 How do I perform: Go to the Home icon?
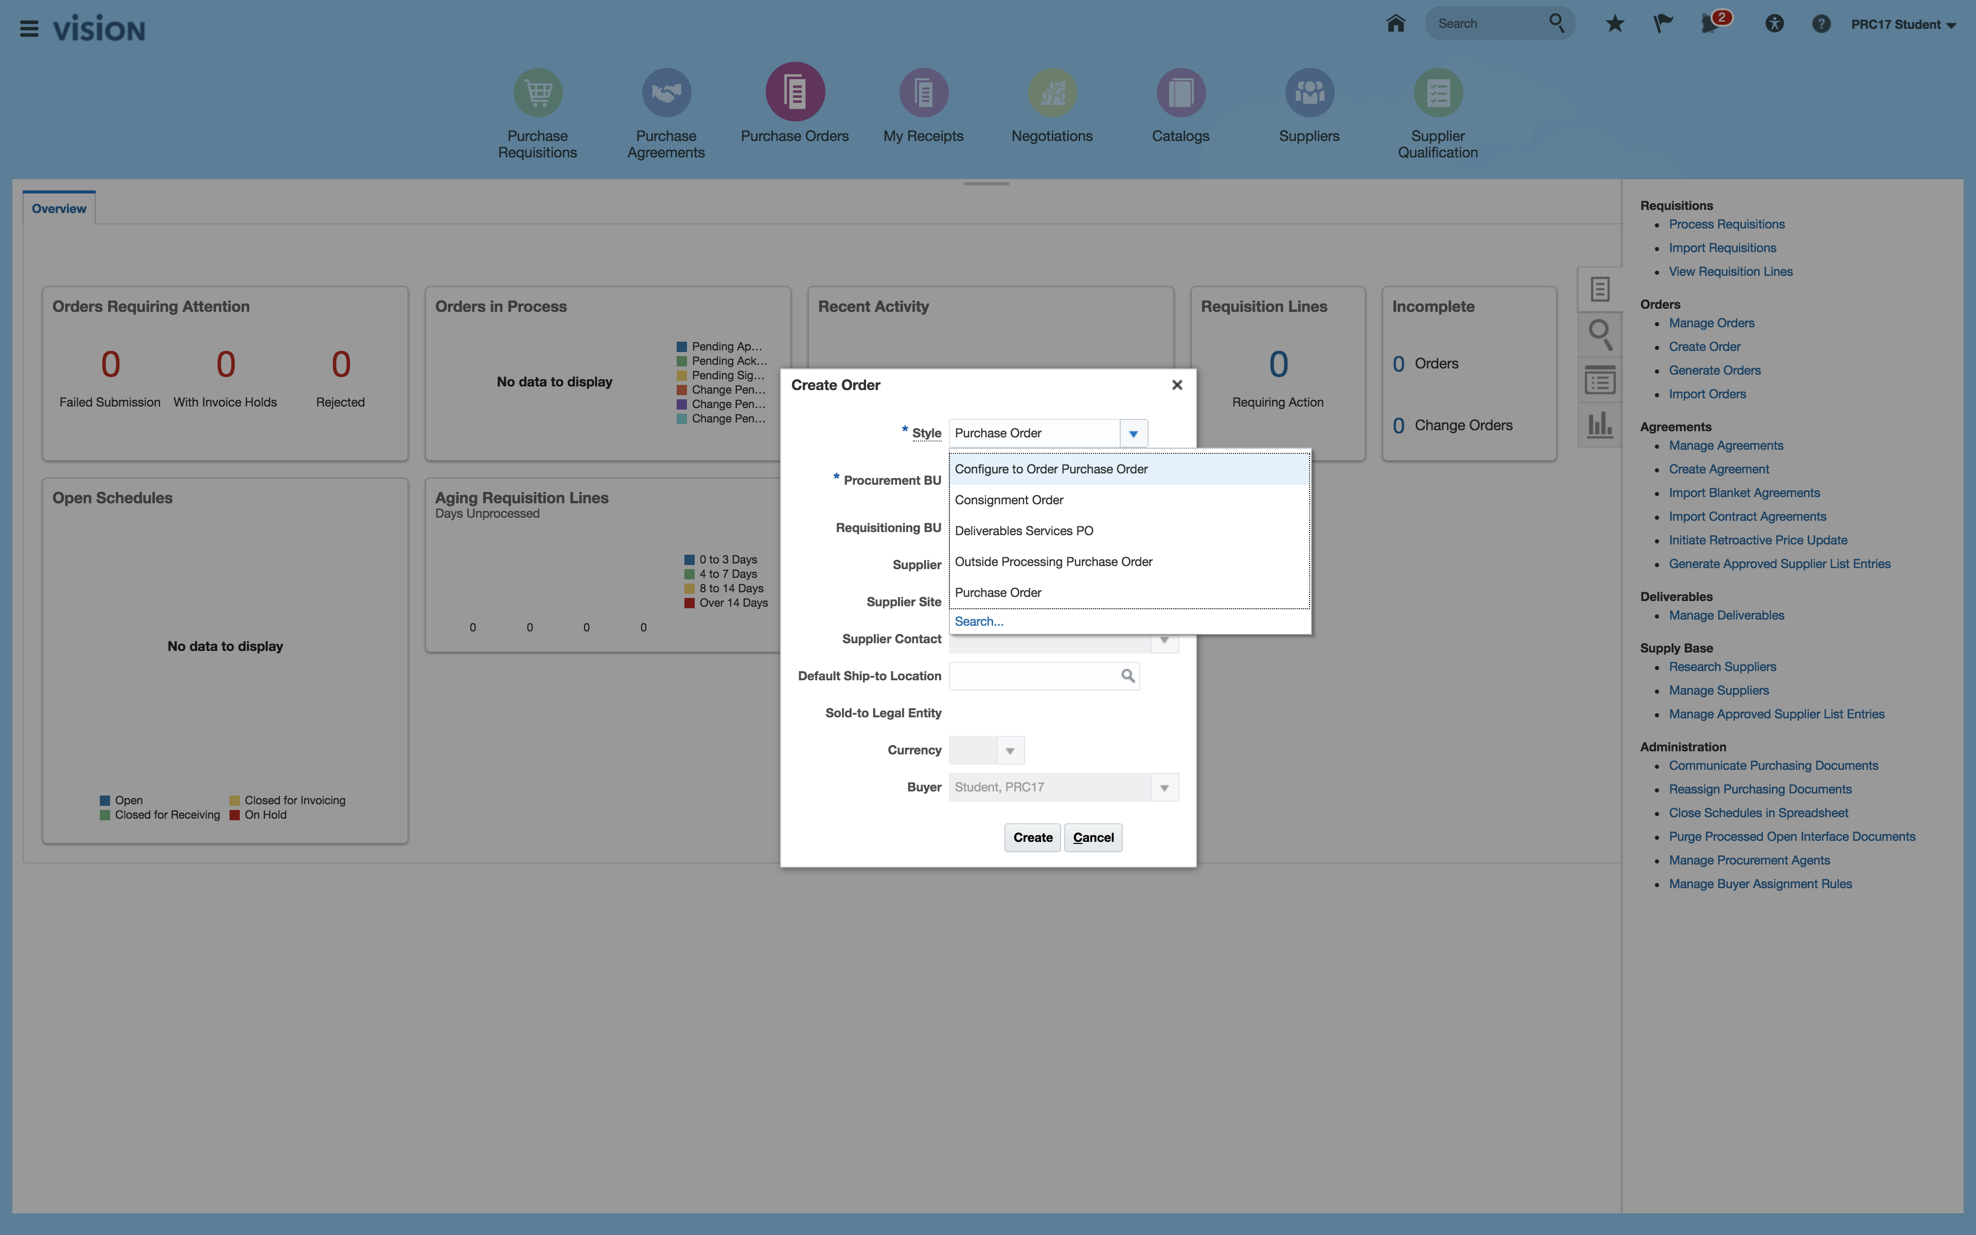point(1396,24)
